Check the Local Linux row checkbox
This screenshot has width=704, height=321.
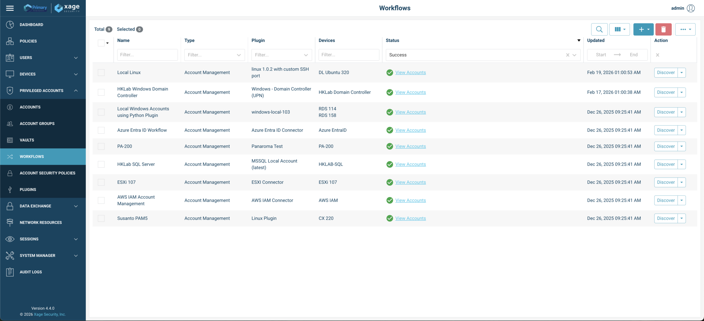click(101, 73)
